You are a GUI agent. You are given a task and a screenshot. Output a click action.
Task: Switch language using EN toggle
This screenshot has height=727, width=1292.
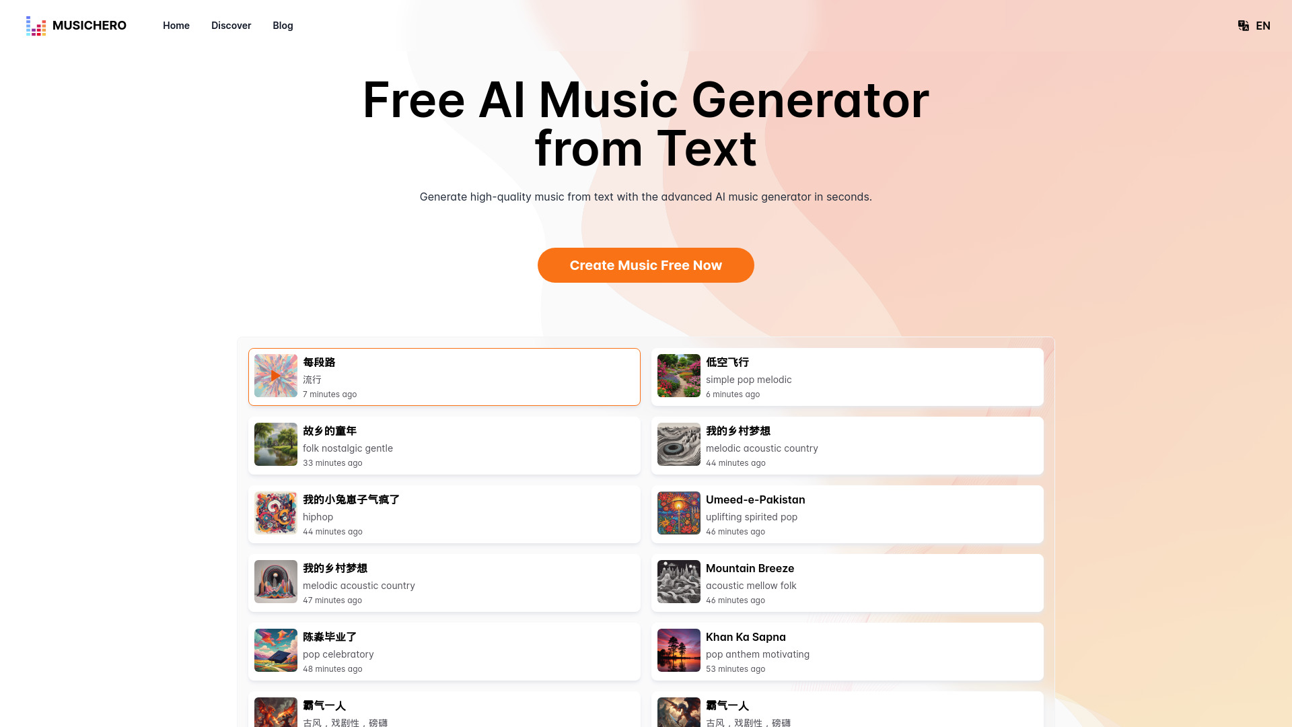(1254, 25)
